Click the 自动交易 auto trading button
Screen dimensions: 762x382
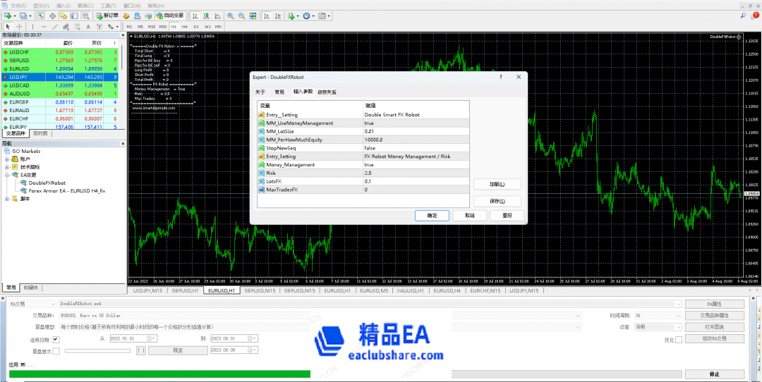click(169, 16)
